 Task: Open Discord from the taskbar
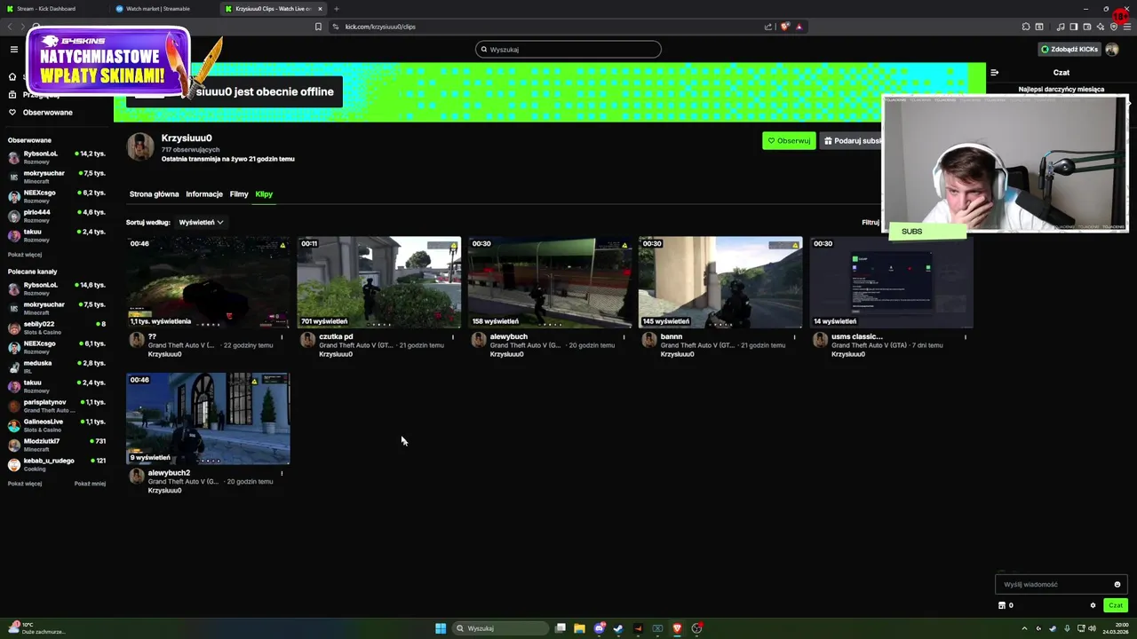point(600,628)
